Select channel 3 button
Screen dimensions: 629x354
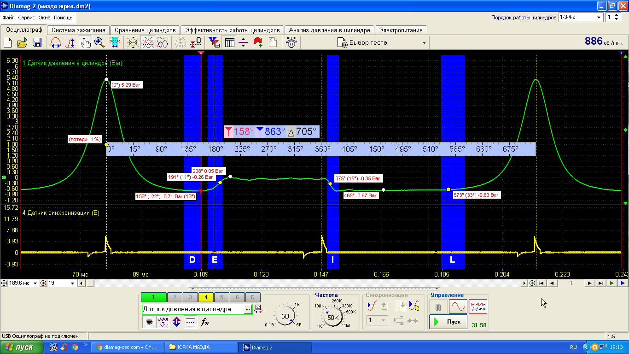pos(190,297)
